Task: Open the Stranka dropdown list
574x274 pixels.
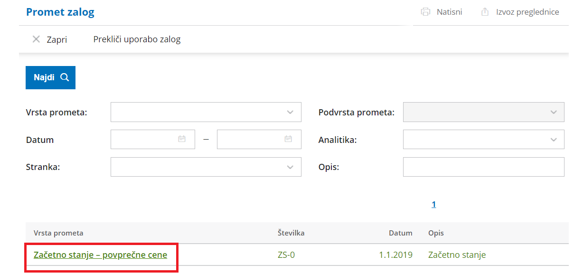Action: 290,167
